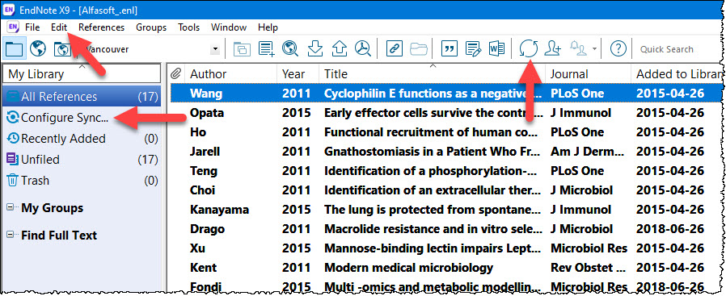Click the EndNote icon in the menu bar
Viewport: 726px width, 296px height.
[14, 27]
